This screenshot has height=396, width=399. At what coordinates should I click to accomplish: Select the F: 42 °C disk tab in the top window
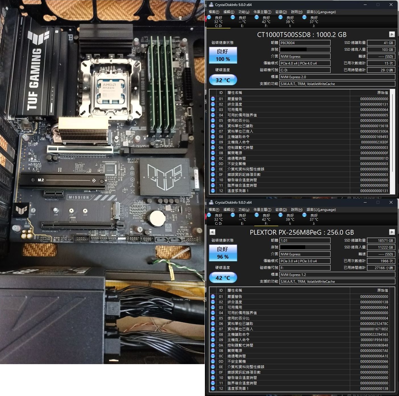266,22
